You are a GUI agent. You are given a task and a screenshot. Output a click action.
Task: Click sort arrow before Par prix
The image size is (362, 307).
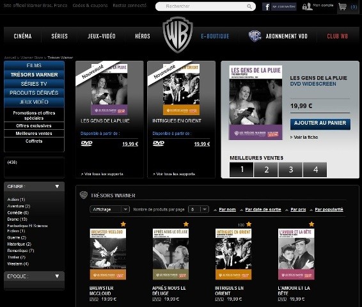coord(287,210)
